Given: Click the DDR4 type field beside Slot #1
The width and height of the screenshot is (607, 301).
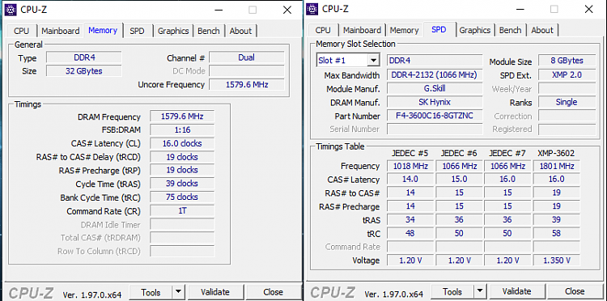Looking at the screenshot, I should 435,61.
